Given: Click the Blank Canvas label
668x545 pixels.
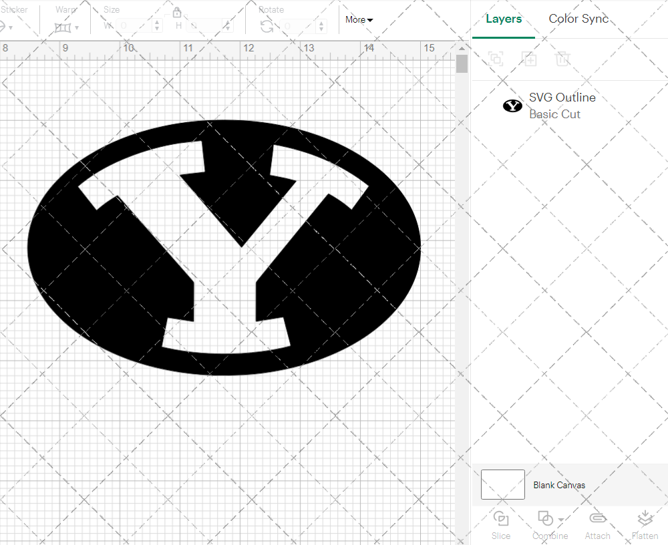Looking at the screenshot, I should (559, 485).
